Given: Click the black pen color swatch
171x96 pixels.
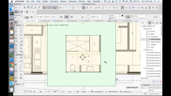Looking at the screenshot, I should pos(122,16).
